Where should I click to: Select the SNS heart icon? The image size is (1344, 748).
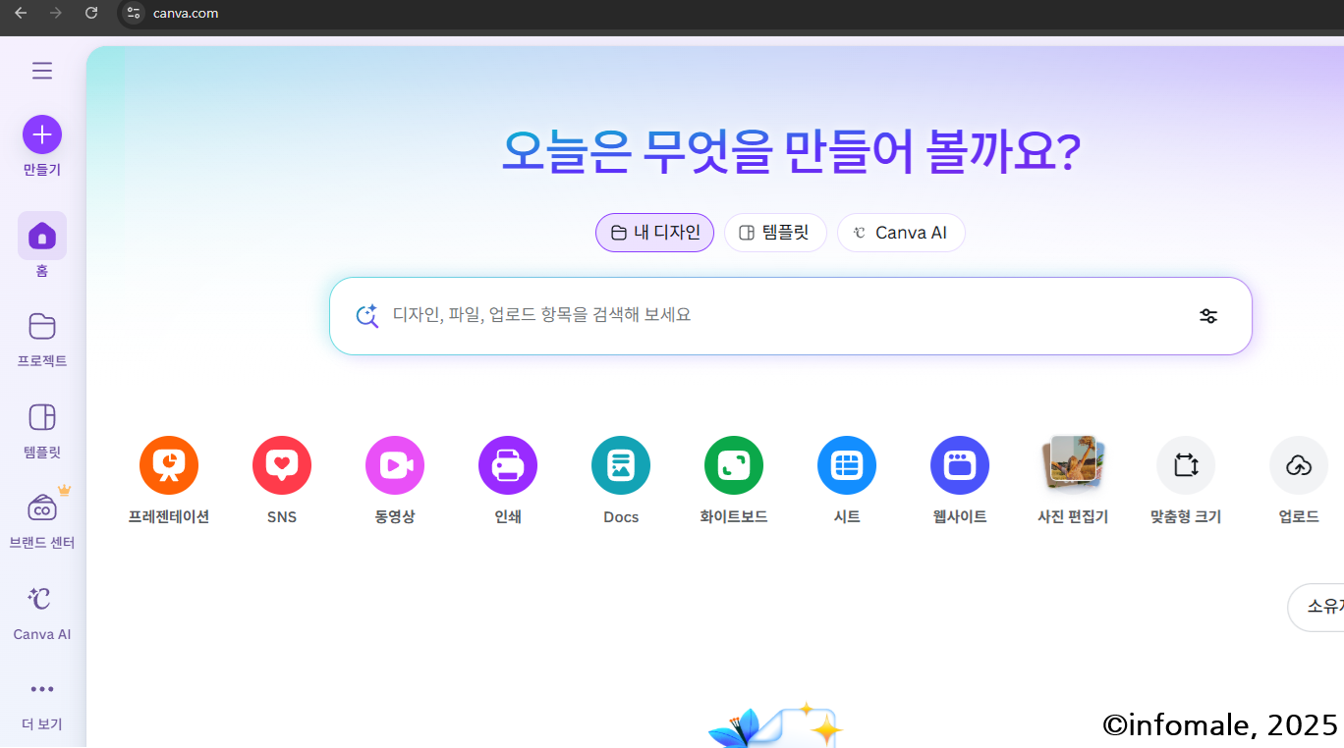pyautogui.click(x=282, y=465)
